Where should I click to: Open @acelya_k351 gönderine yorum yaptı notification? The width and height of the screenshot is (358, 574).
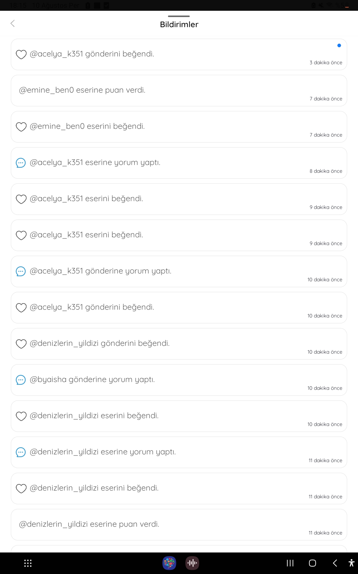point(179,271)
